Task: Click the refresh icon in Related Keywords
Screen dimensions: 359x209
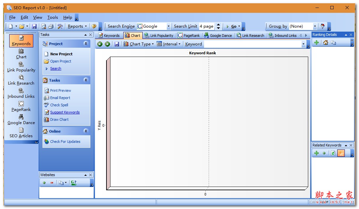Action: 333,153
